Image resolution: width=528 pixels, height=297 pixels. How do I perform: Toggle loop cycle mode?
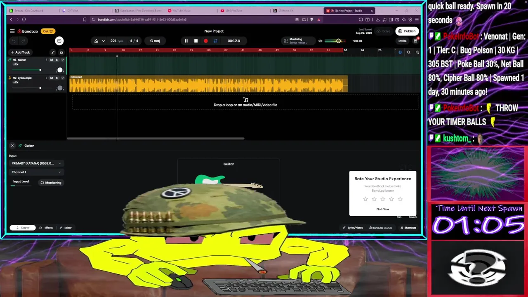(x=215, y=41)
